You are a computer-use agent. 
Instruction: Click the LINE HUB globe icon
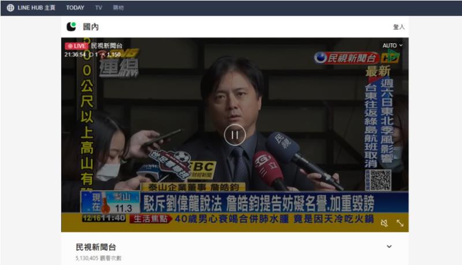coord(10,8)
